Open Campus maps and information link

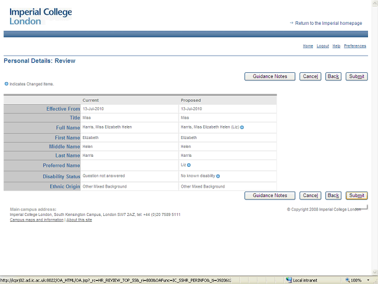point(37,220)
